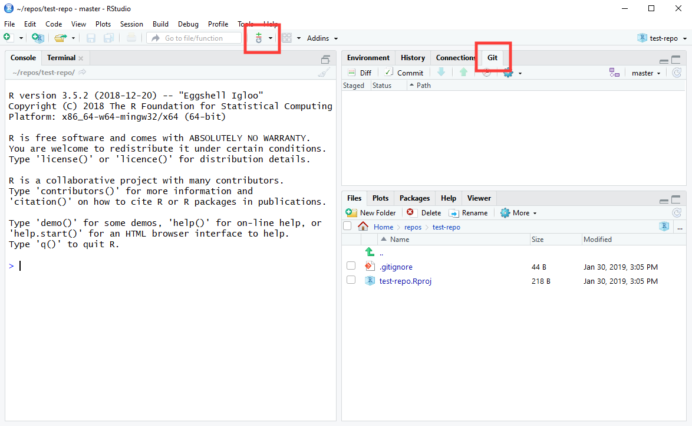This screenshot has width=692, height=426.
Task: Go up to parent directory arrow
Action: click(x=370, y=253)
